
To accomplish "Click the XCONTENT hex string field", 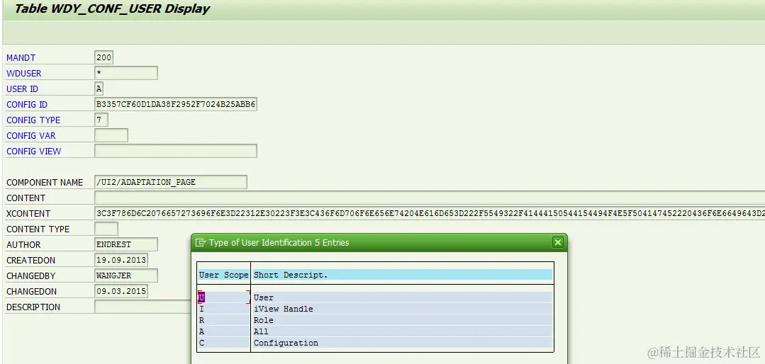I will click(430, 213).
